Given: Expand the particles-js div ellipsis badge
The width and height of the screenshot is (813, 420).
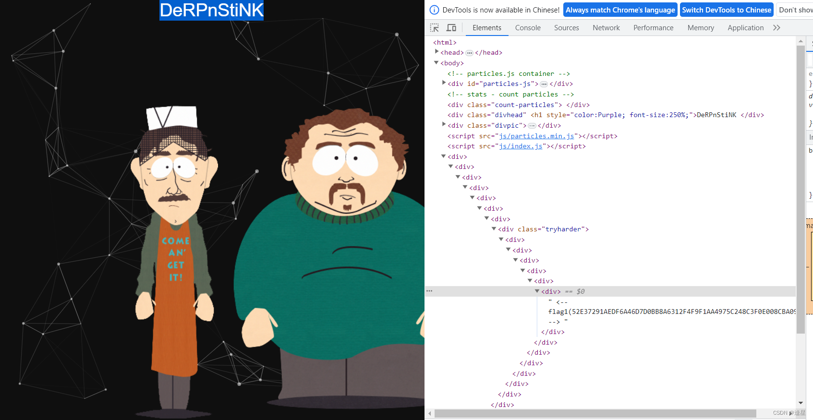Looking at the screenshot, I should [x=544, y=84].
